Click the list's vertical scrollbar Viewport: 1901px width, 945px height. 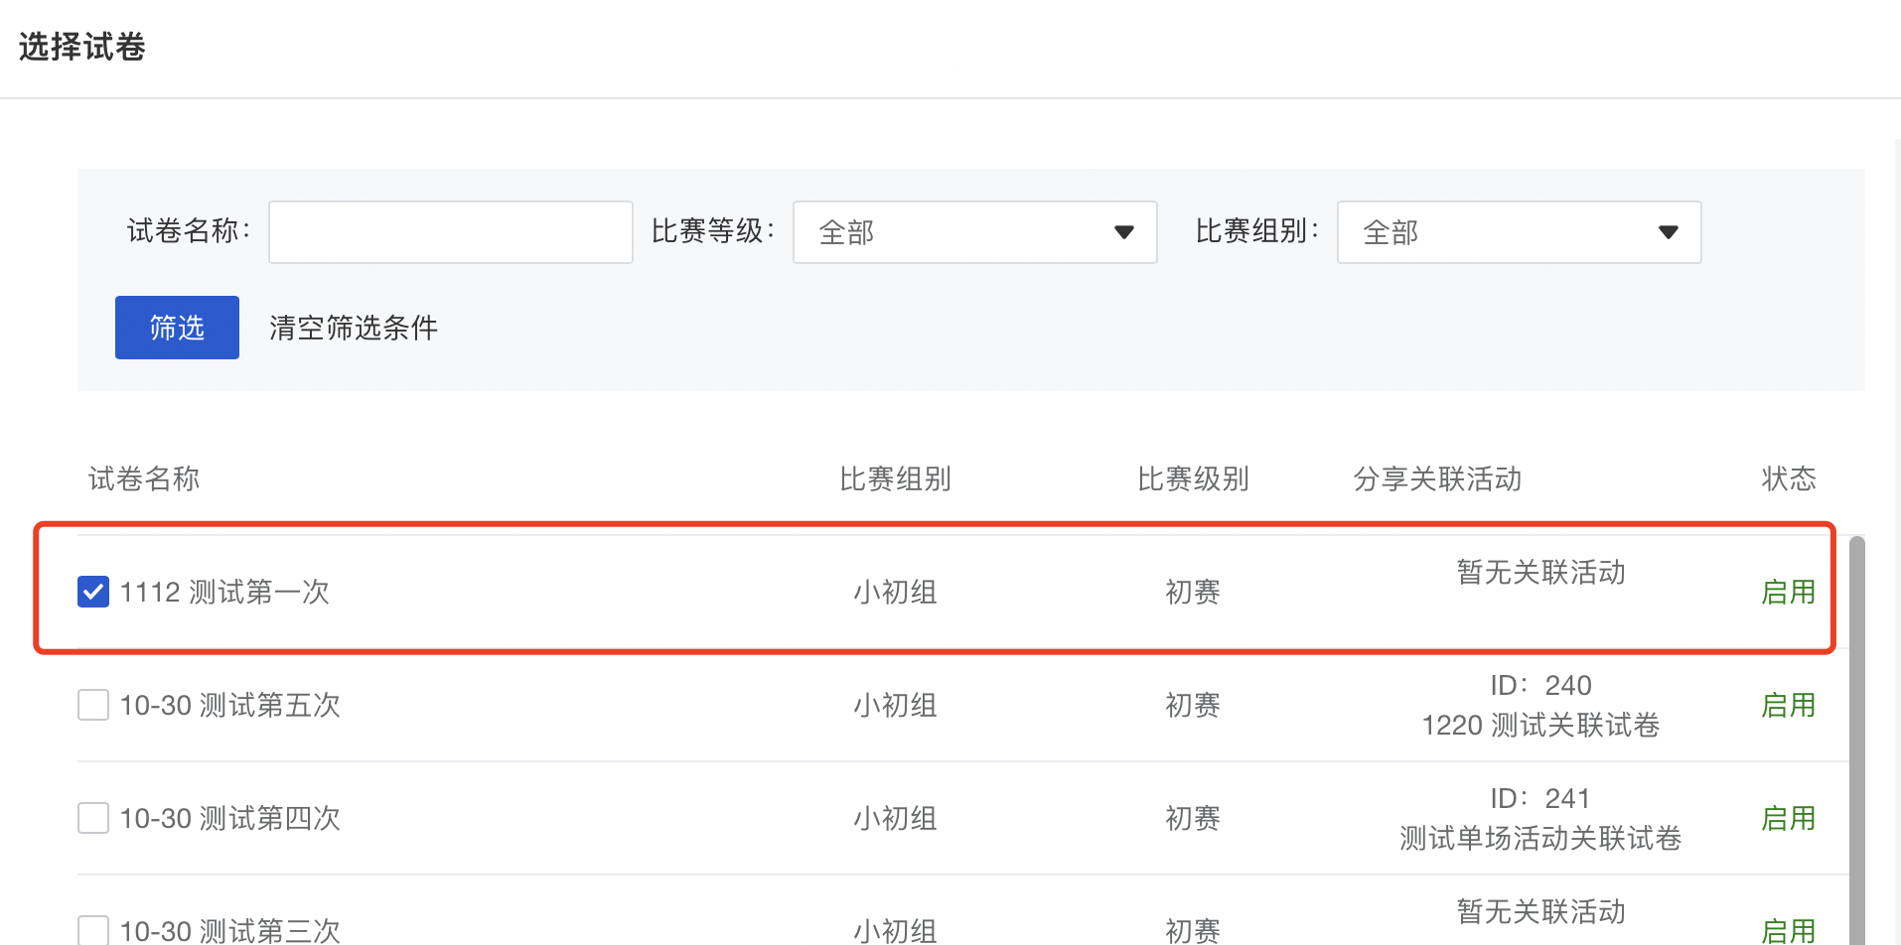pyautogui.click(x=1856, y=740)
